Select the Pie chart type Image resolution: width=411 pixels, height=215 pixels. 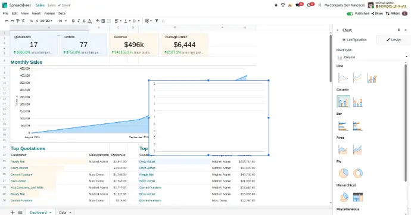343,173
